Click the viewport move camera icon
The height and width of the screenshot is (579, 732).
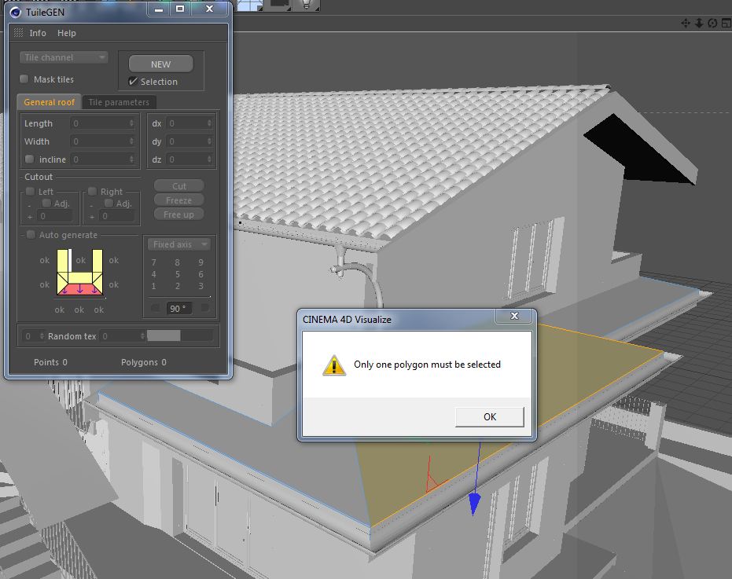coord(686,23)
